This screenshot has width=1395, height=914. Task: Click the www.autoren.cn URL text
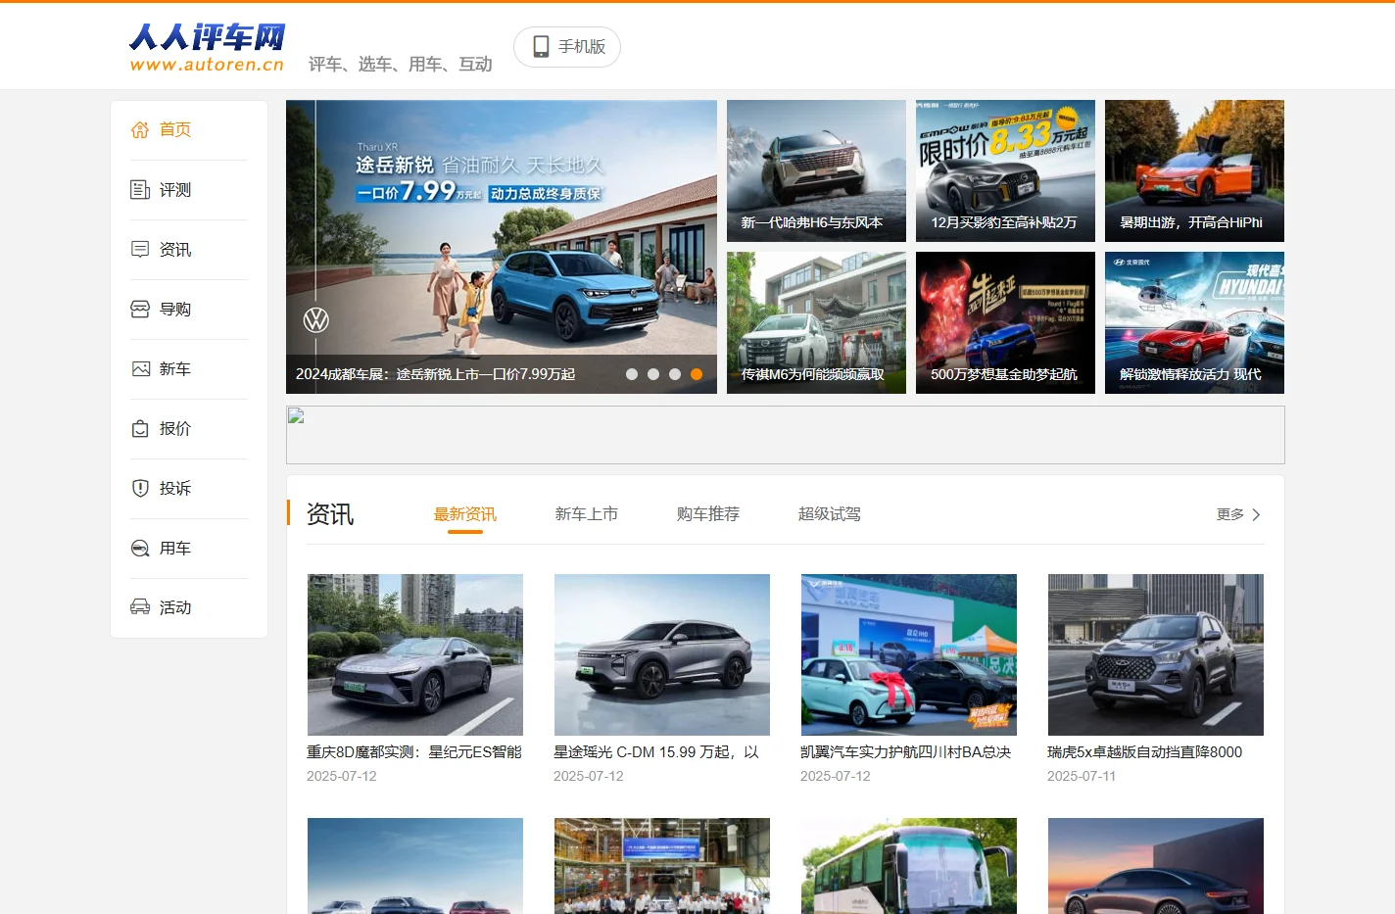[207, 65]
